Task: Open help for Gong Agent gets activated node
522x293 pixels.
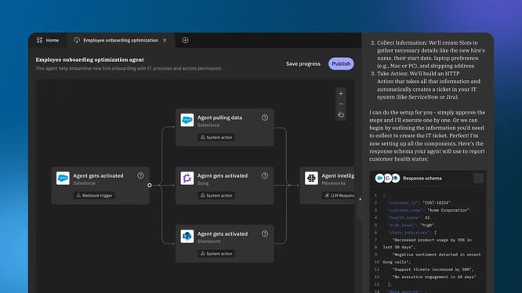Action: pos(265,175)
